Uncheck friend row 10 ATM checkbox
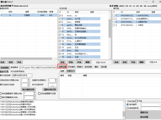The width and height of the screenshot is (161, 120). [60, 28]
